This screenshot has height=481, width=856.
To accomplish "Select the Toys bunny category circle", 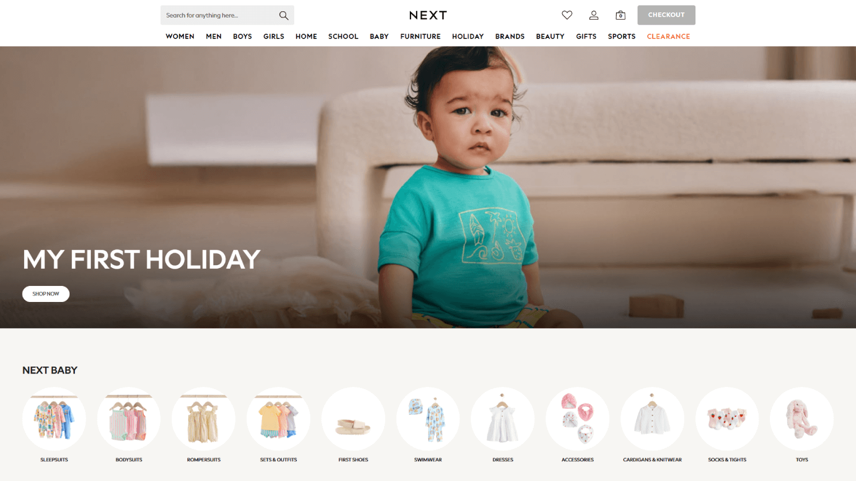I will (x=802, y=419).
